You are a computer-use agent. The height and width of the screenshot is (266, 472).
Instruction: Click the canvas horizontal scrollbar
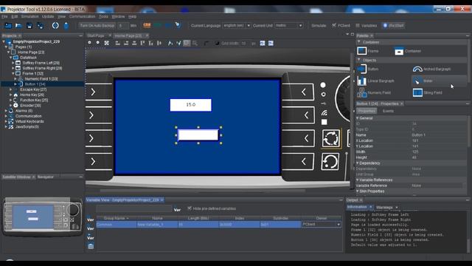click(203, 191)
